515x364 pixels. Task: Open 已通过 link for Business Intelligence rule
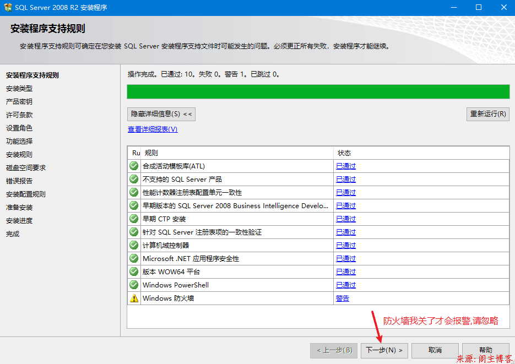tap(346, 206)
